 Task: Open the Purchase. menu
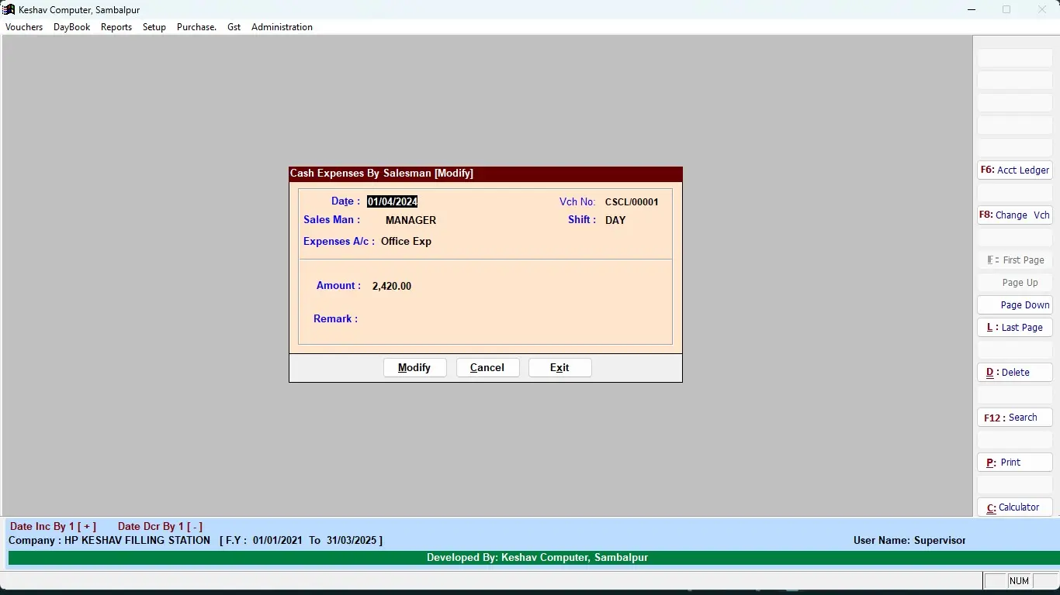click(196, 27)
